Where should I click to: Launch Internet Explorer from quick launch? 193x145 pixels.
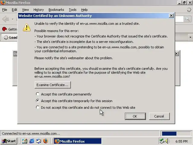click(32, 141)
